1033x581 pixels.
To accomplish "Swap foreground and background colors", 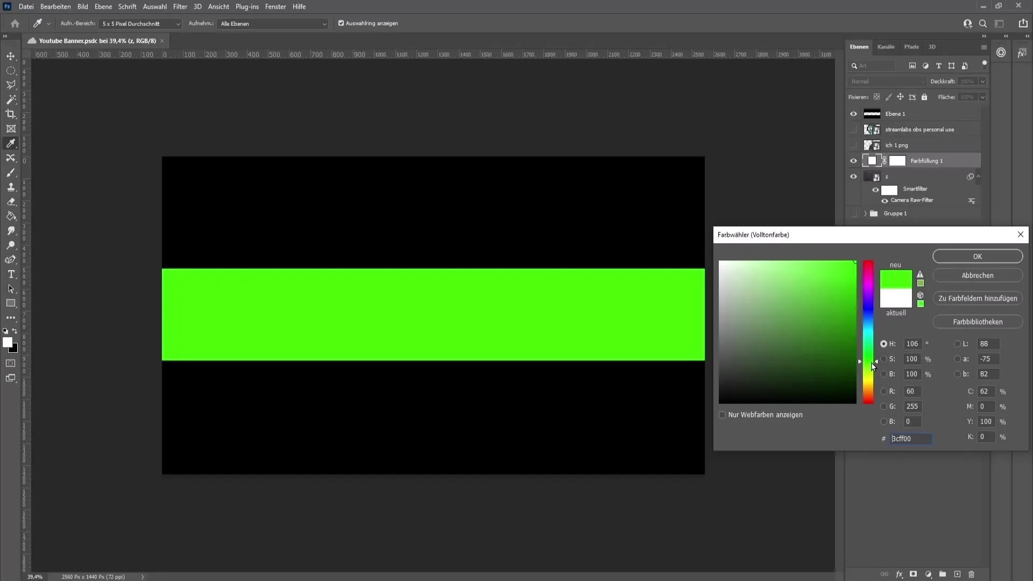I will 15,331.
